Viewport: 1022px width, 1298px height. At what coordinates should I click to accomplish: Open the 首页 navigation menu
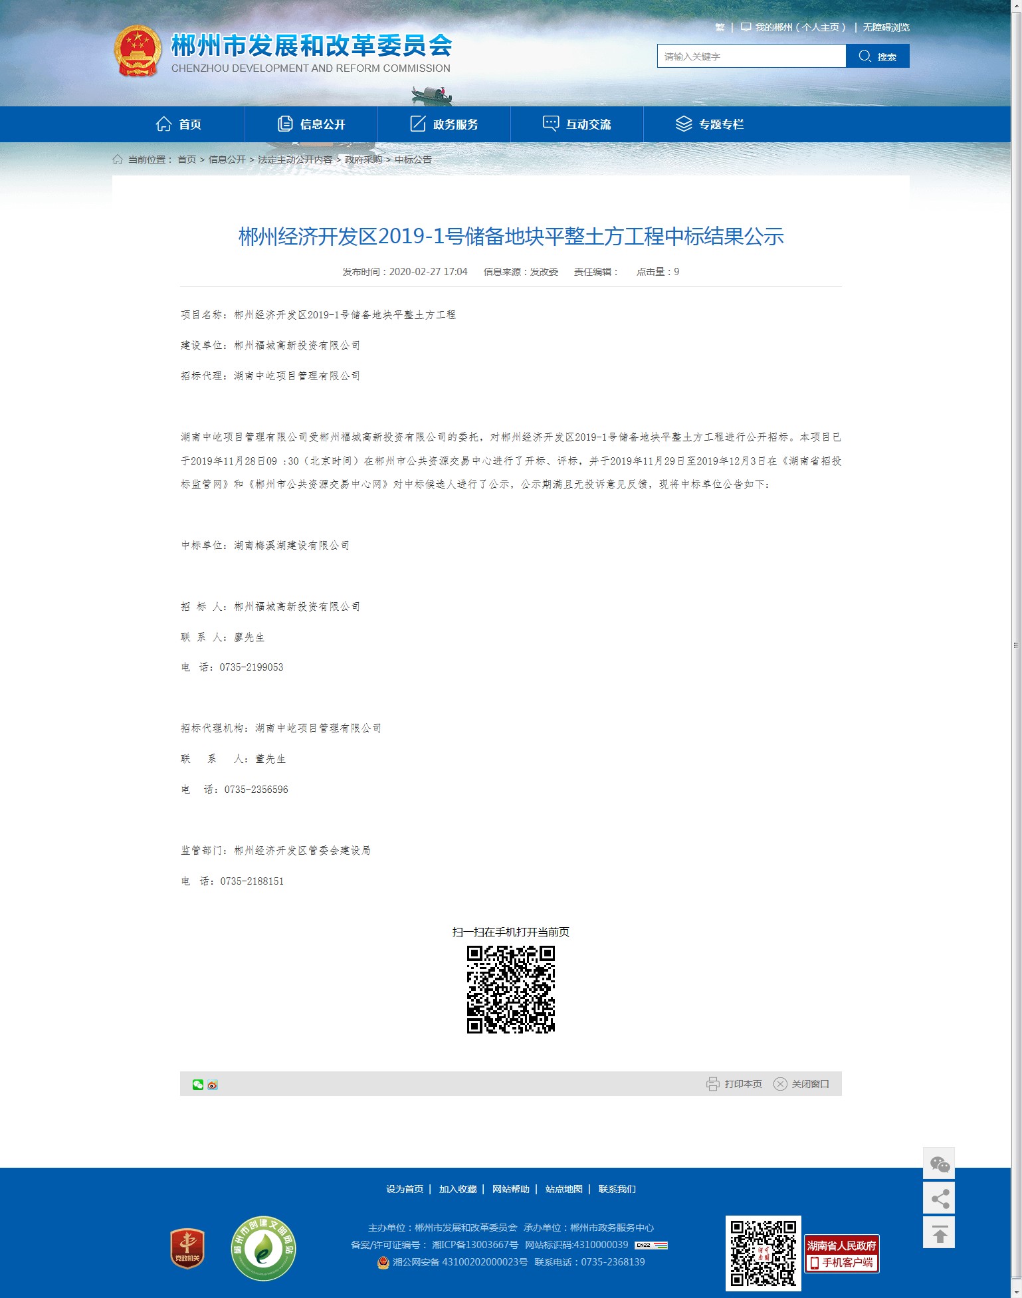(179, 124)
